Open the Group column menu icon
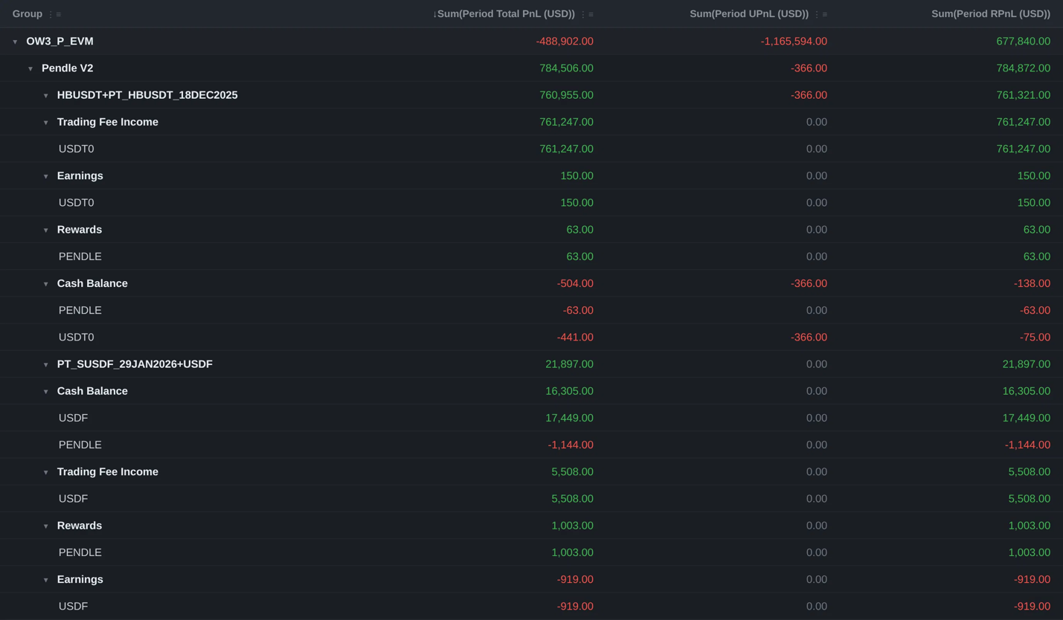The width and height of the screenshot is (1063, 620). coord(54,14)
